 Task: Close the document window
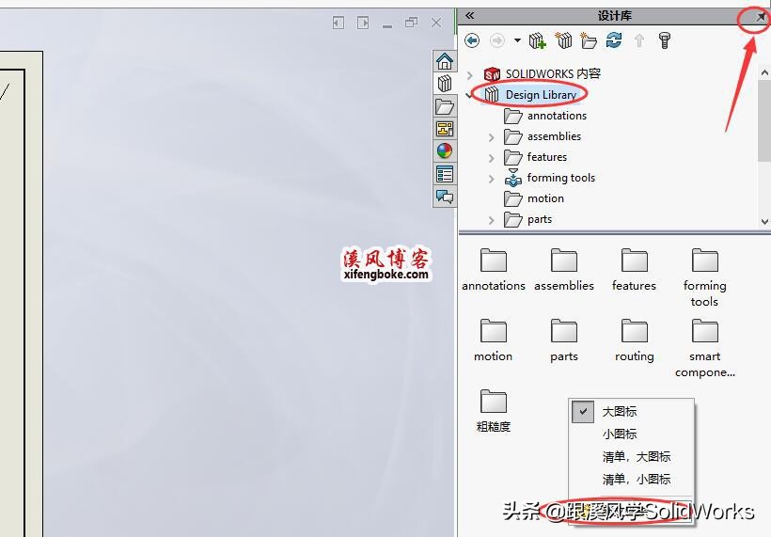[436, 23]
